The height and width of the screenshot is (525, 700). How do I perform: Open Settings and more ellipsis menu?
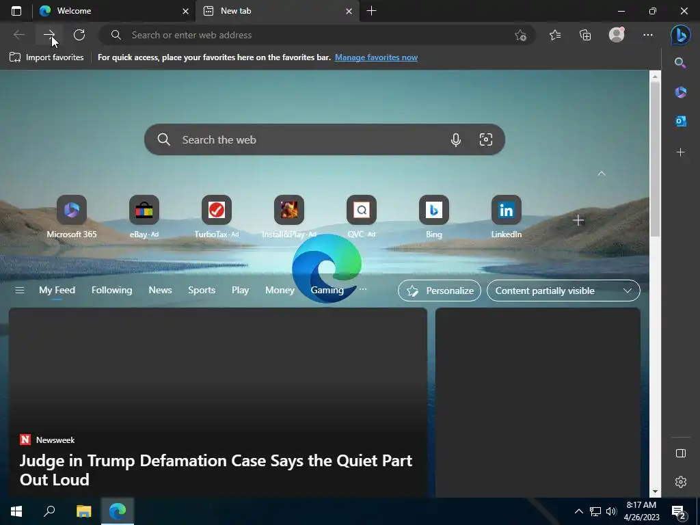tap(648, 35)
